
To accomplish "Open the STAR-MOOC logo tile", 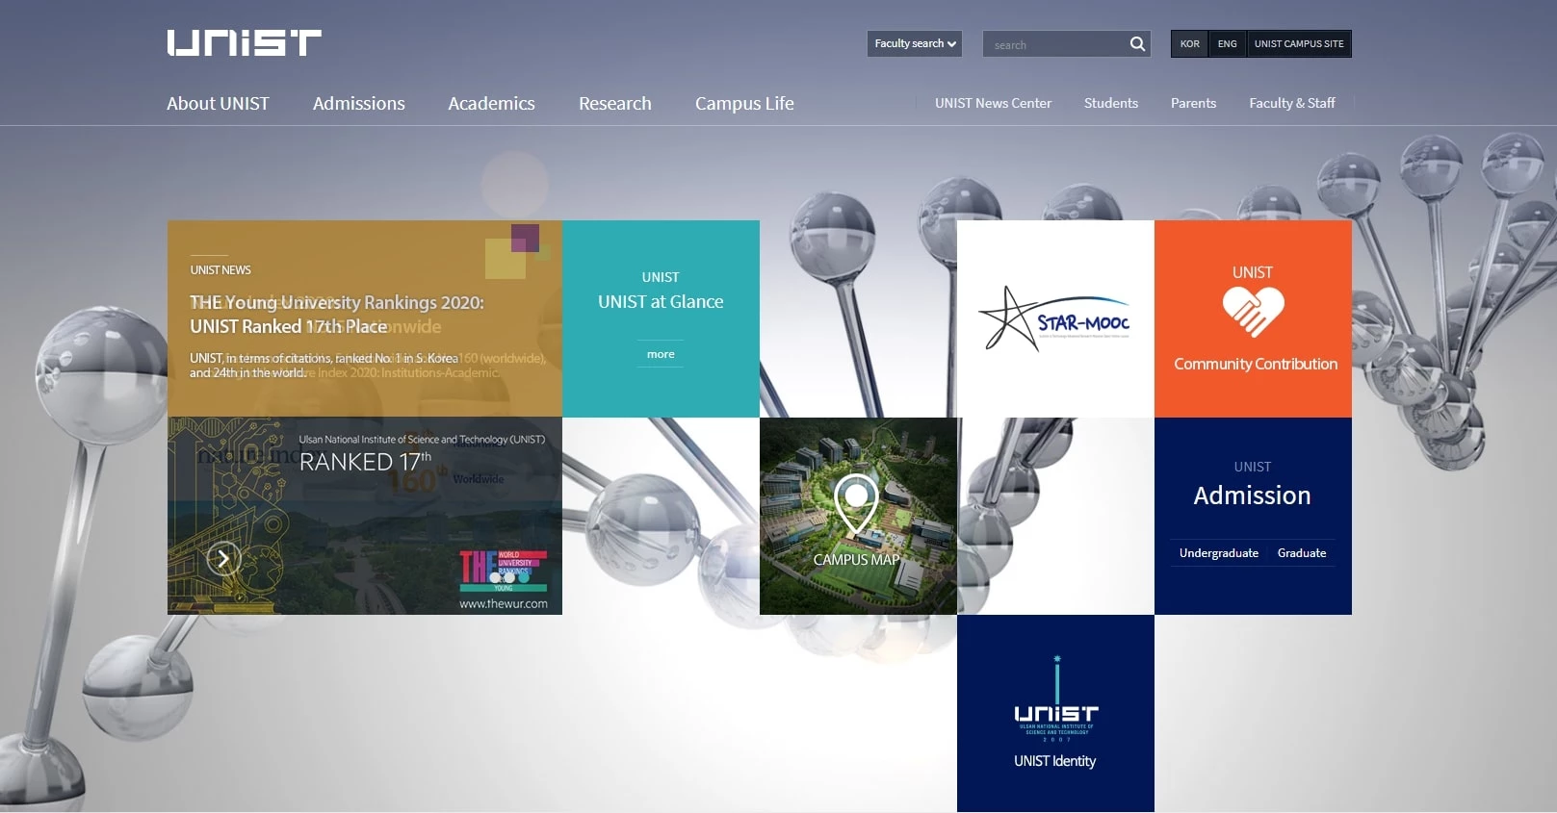I will pyautogui.click(x=1055, y=318).
